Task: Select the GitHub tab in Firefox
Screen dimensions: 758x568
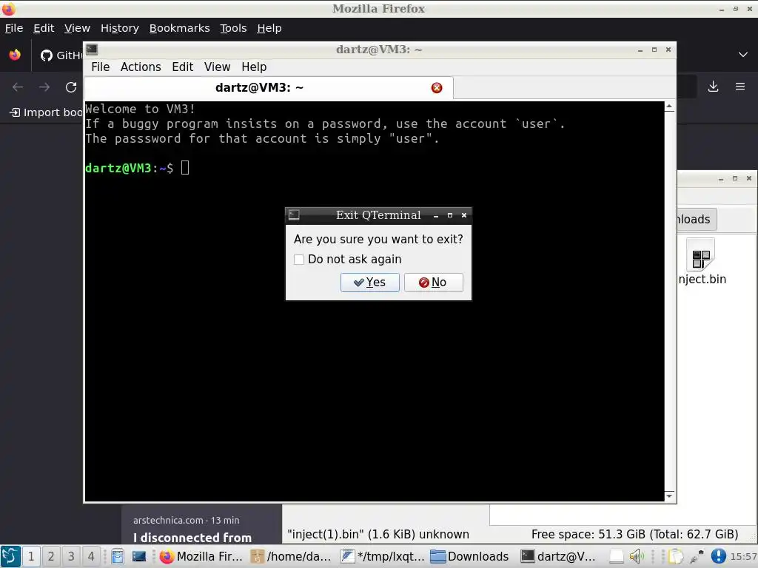Action: pyautogui.click(x=61, y=55)
